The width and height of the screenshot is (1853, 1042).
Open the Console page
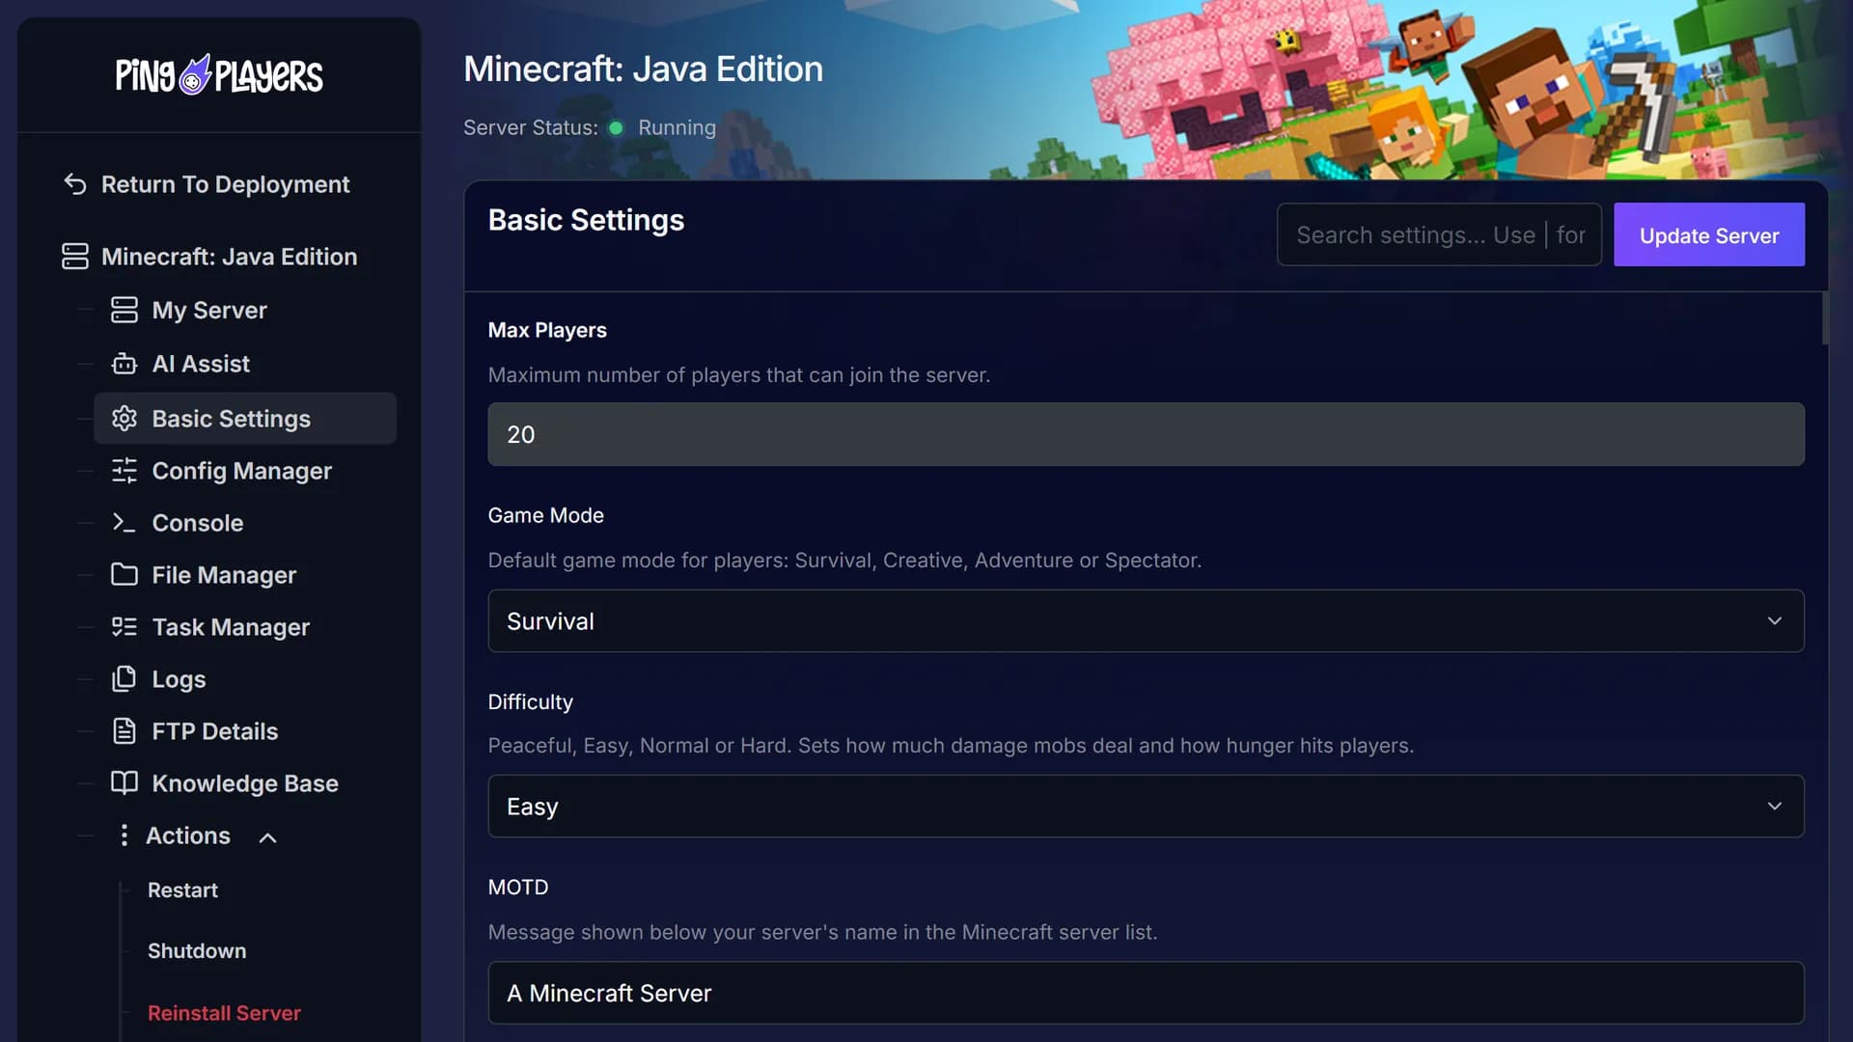click(x=198, y=522)
